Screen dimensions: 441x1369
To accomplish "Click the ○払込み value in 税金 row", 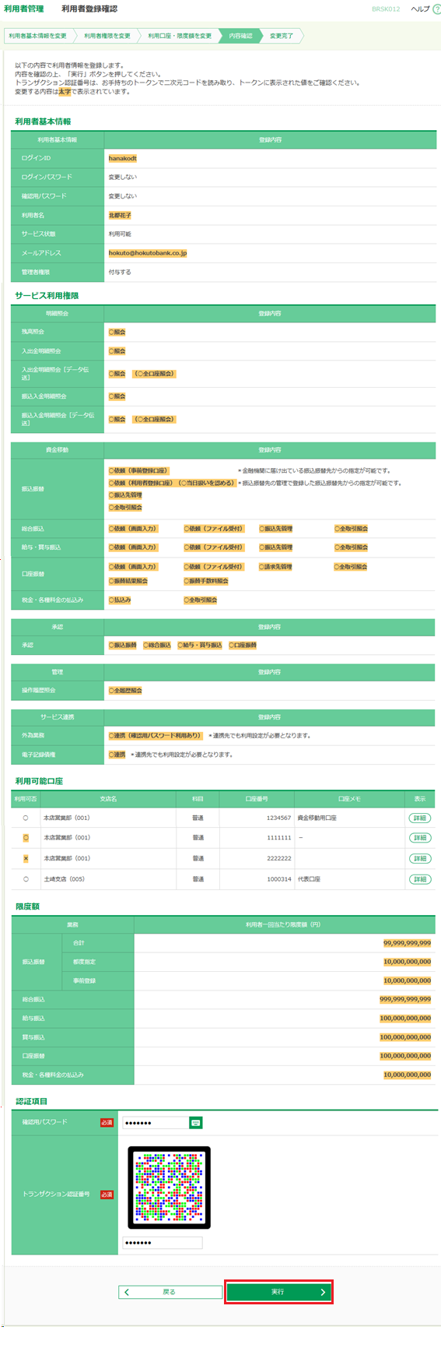I will point(120,600).
